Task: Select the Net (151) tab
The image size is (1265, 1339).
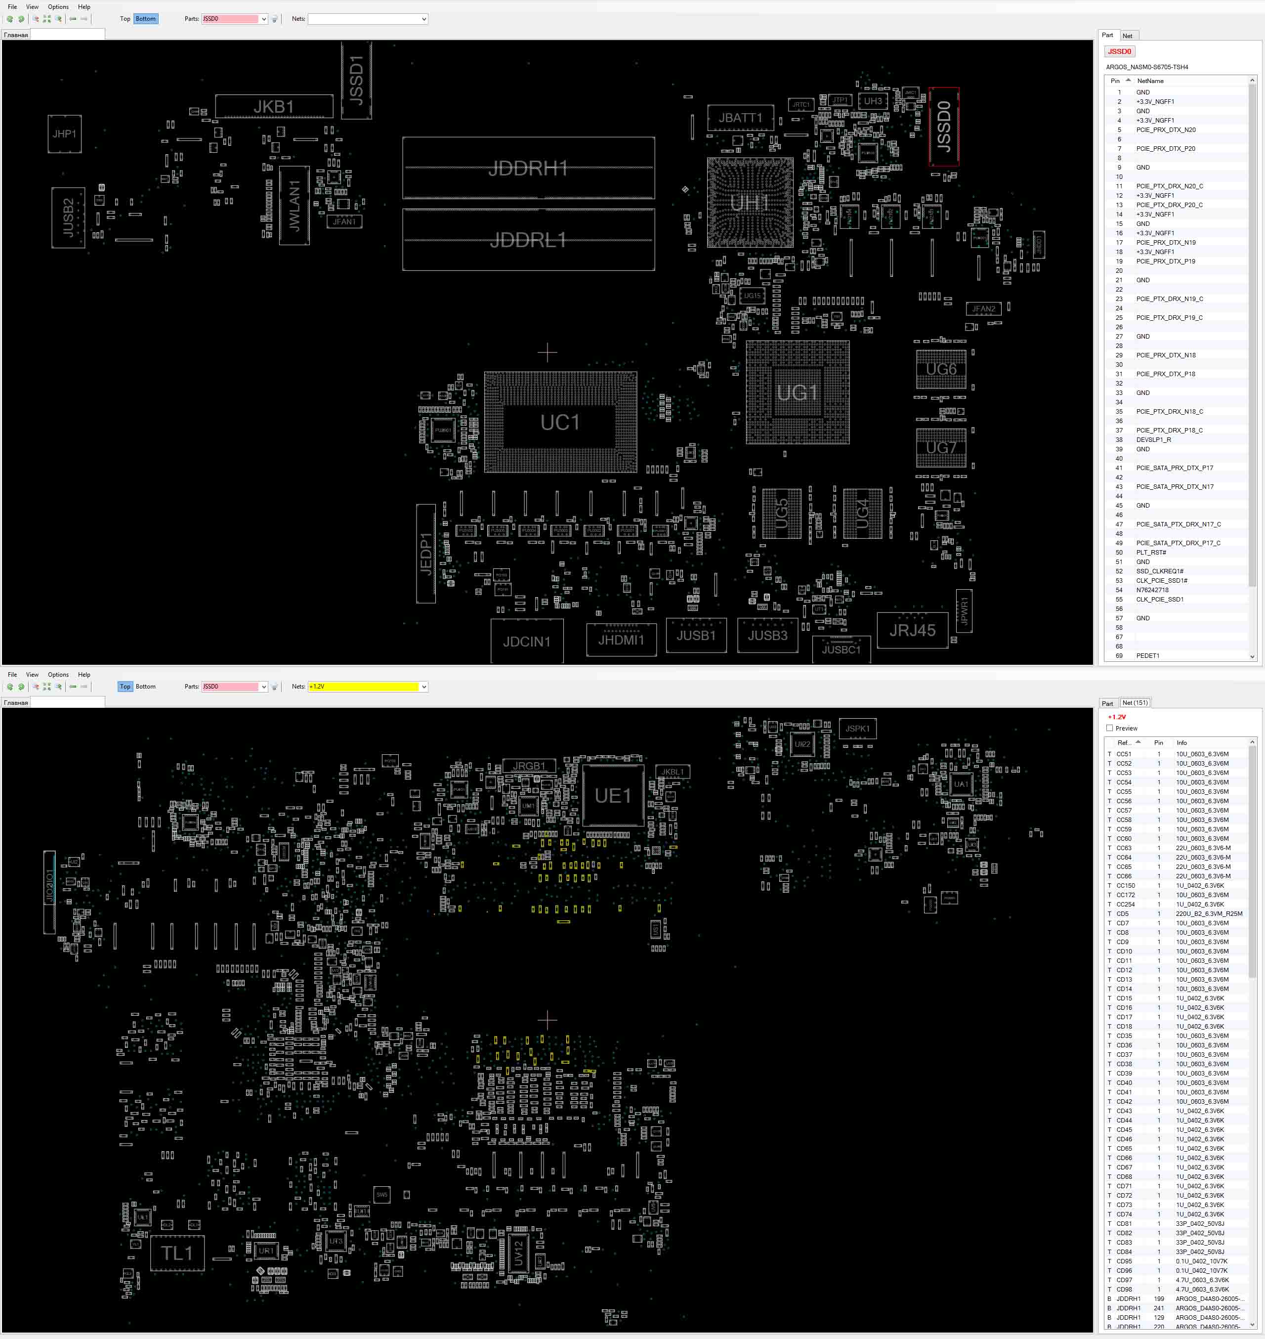Action: click(x=1135, y=703)
